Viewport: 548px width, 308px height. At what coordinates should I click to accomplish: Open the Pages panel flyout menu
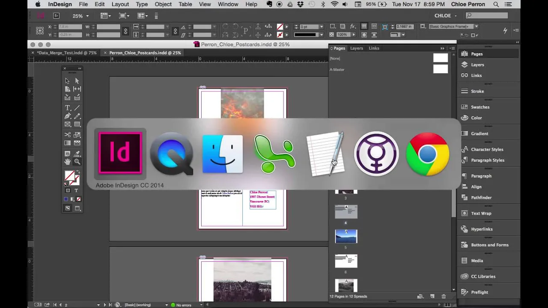tap(452, 48)
